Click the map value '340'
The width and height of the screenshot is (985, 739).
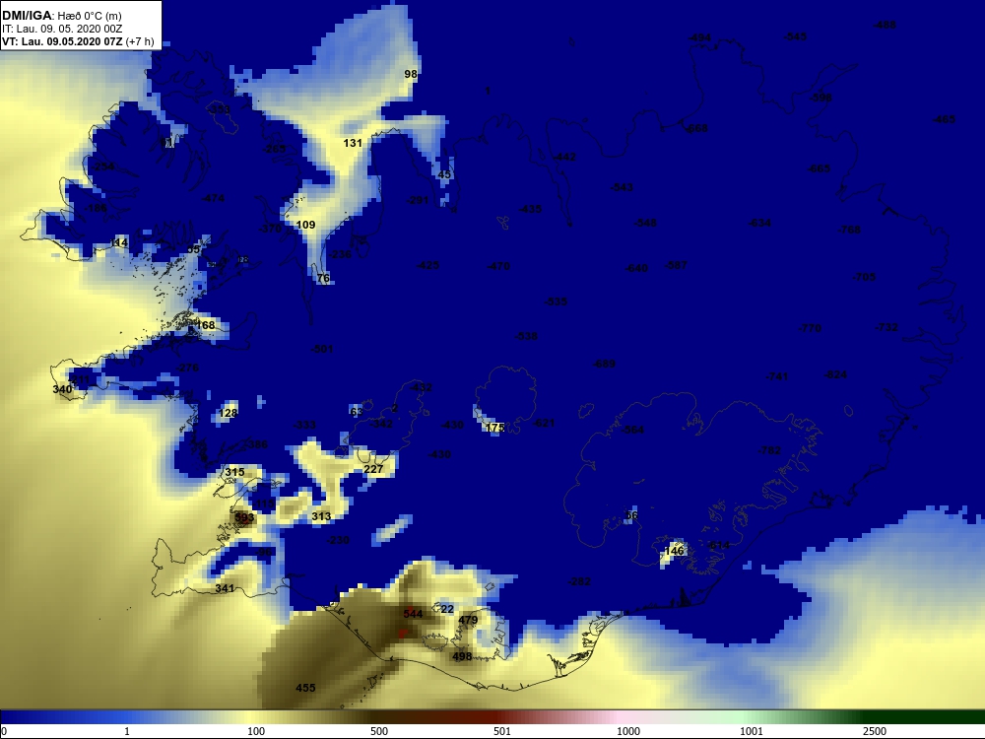pos(62,389)
